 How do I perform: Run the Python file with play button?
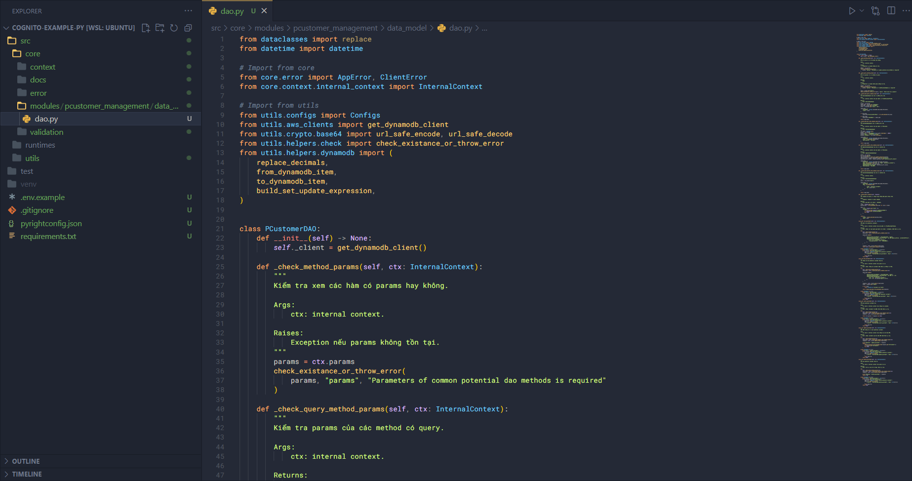coord(852,11)
